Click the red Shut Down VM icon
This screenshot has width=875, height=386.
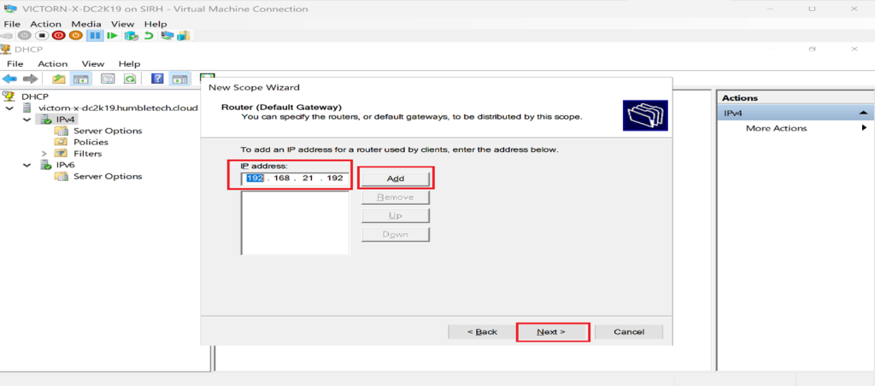[x=59, y=36]
